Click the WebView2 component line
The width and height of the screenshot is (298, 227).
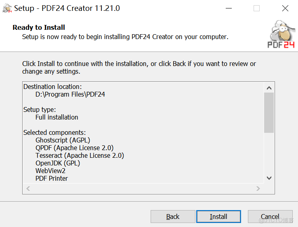pyautogui.click(x=50, y=171)
